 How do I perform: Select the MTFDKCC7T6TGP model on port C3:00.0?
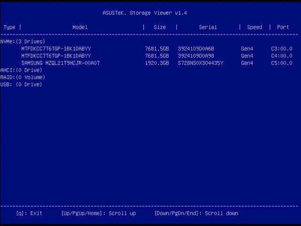[56, 48]
